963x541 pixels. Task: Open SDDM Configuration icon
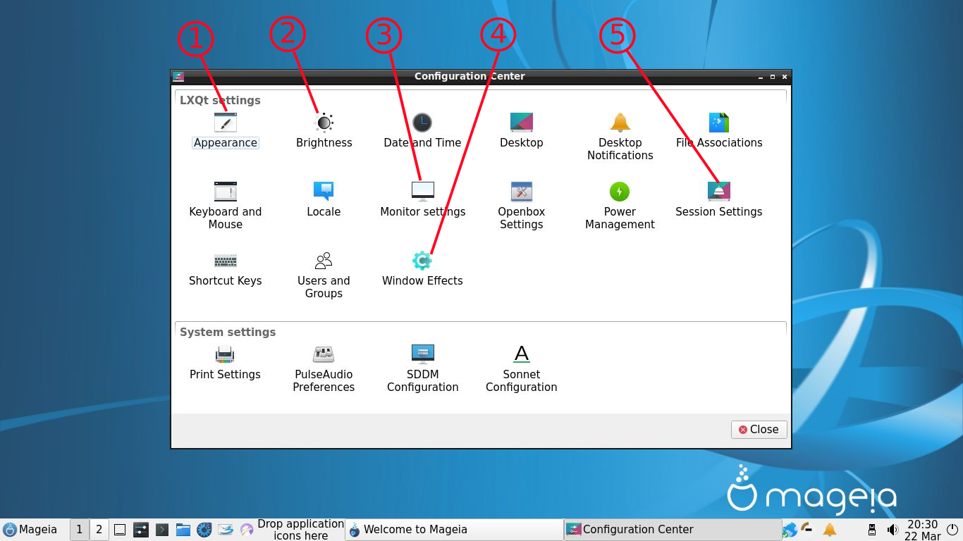[422, 354]
